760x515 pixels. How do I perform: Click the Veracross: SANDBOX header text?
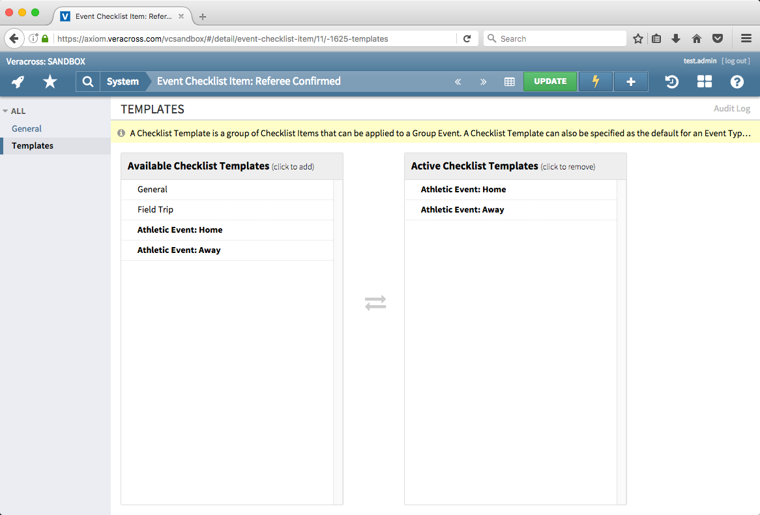(x=46, y=61)
